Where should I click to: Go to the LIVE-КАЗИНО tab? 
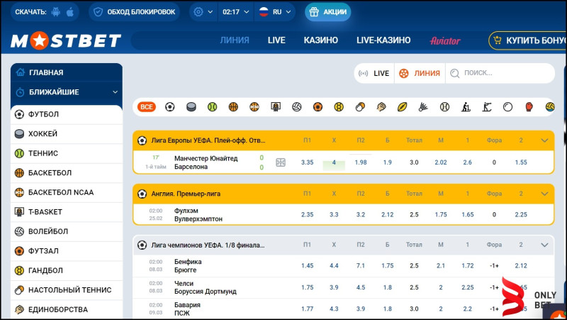(383, 40)
